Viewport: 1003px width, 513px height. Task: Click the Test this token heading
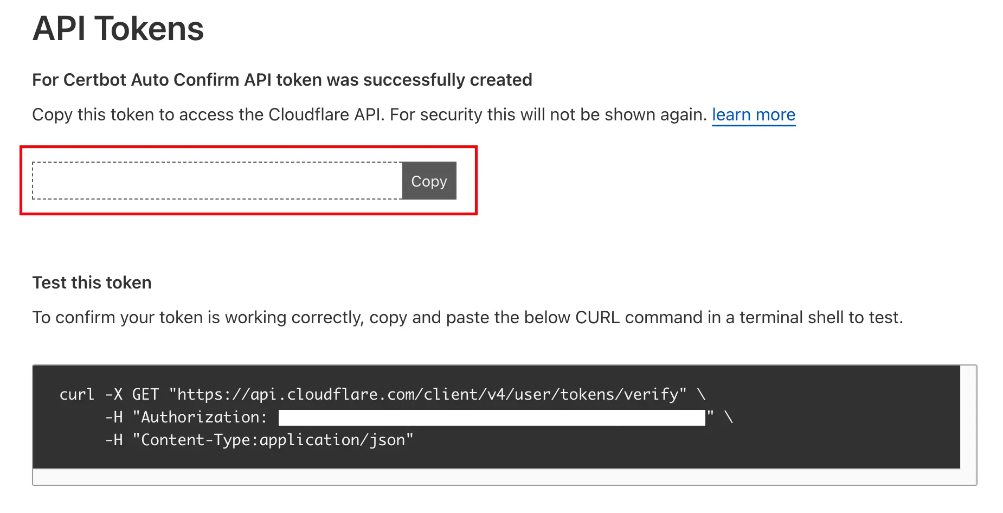(92, 283)
